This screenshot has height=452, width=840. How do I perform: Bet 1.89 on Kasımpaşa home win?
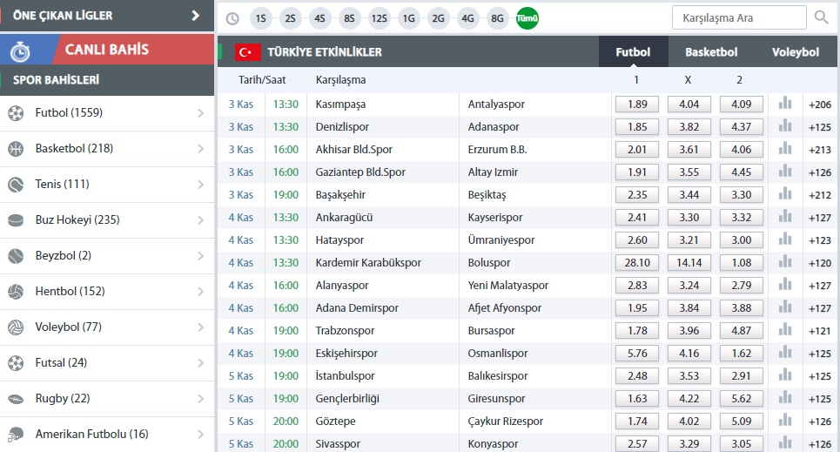[x=637, y=104]
